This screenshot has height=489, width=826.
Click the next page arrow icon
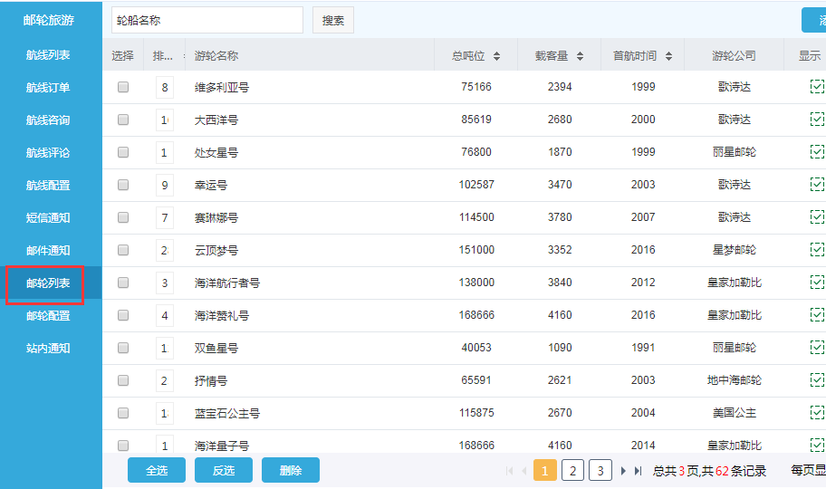623,471
